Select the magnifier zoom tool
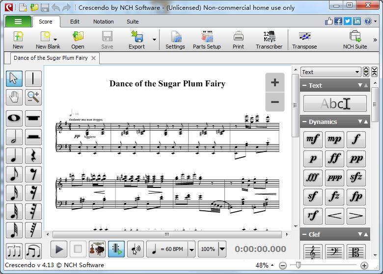The image size is (383, 274). tap(33, 97)
